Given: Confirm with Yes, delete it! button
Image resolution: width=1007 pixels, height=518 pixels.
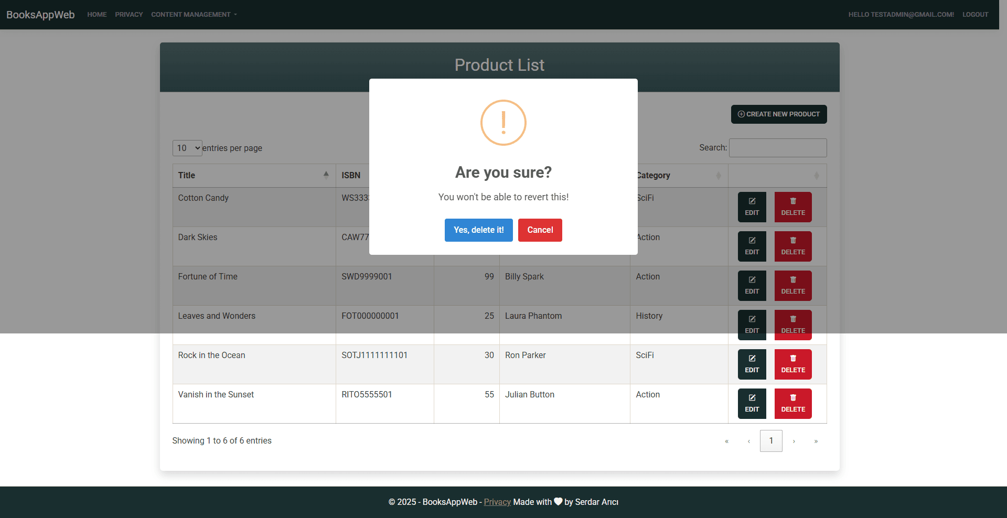Looking at the screenshot, I should (x=478, y=230).
